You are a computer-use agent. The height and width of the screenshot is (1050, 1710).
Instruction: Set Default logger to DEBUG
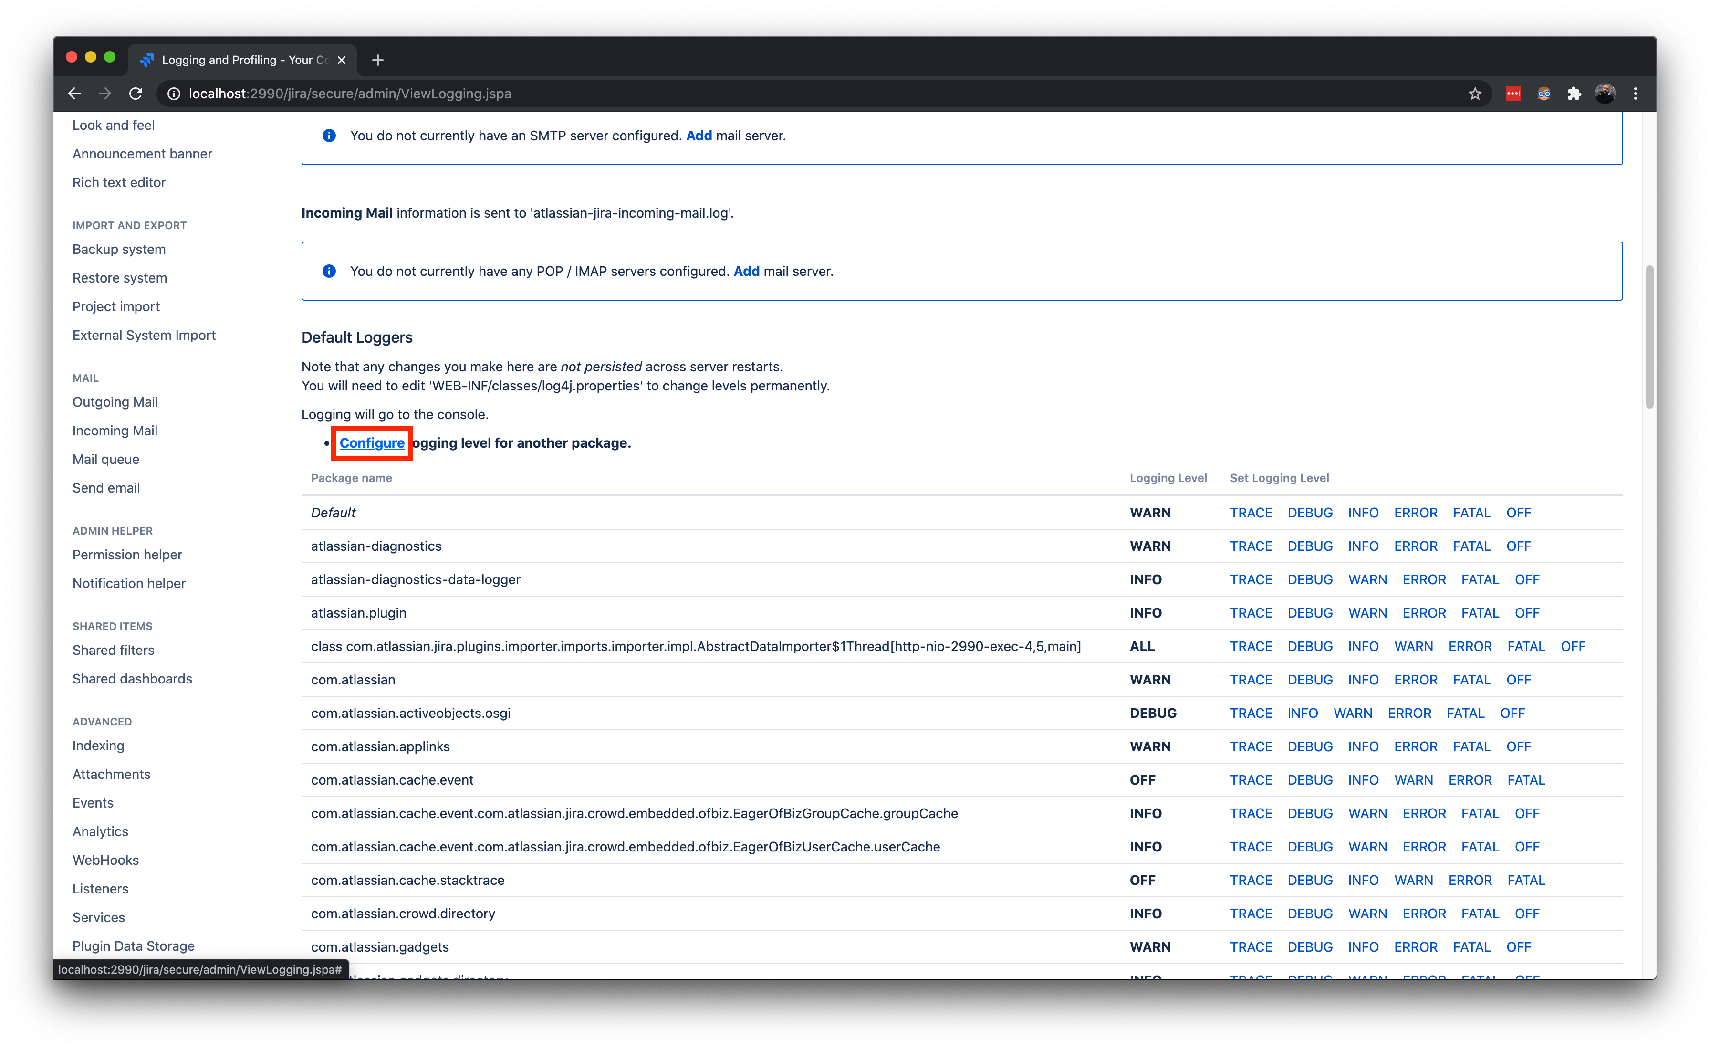click(x=1310, y=513)
